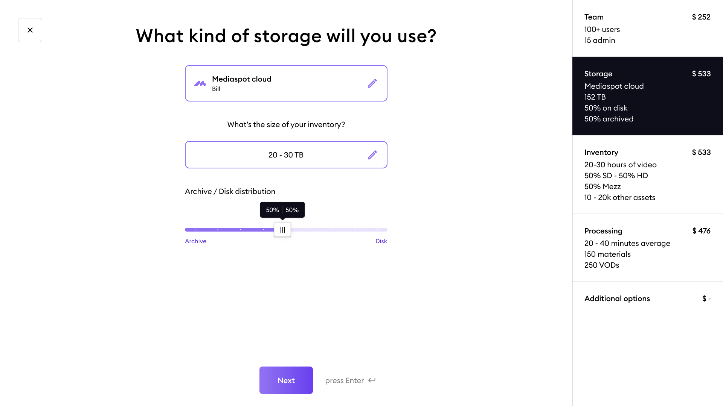Click the inventory size edit icon
Image resolution: width=723 pixels, height=406 pixels.
point(372,155)
